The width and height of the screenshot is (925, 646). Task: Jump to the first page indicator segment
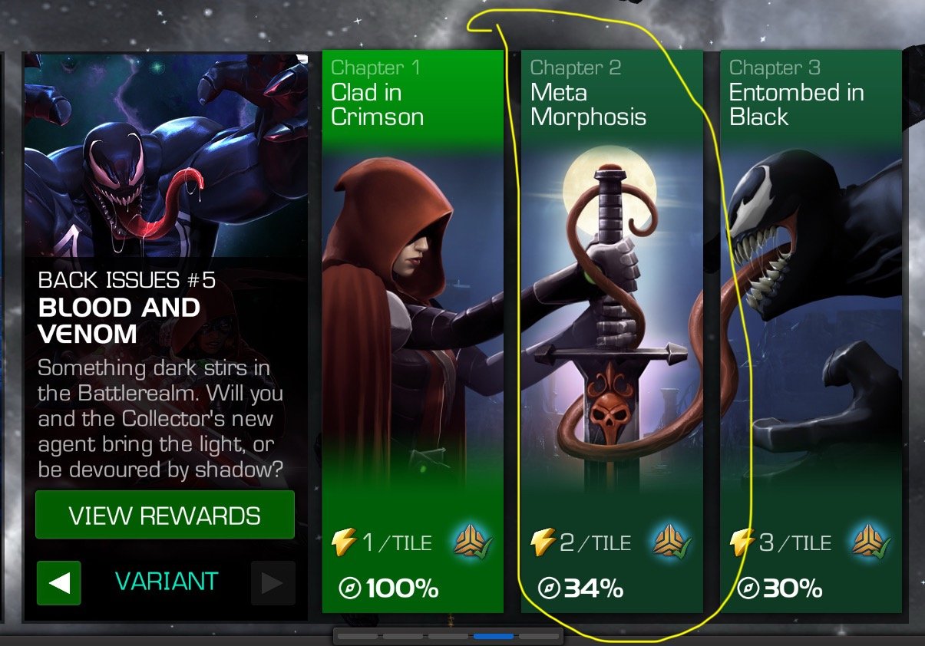[358, 636]
